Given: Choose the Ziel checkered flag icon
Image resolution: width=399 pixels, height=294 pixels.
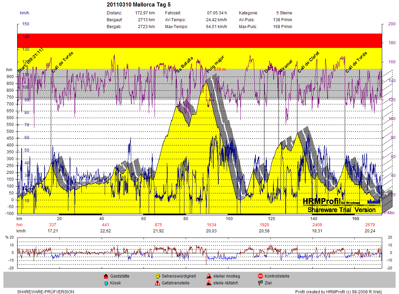Looking at the screenshot, I should coord(260,283).
